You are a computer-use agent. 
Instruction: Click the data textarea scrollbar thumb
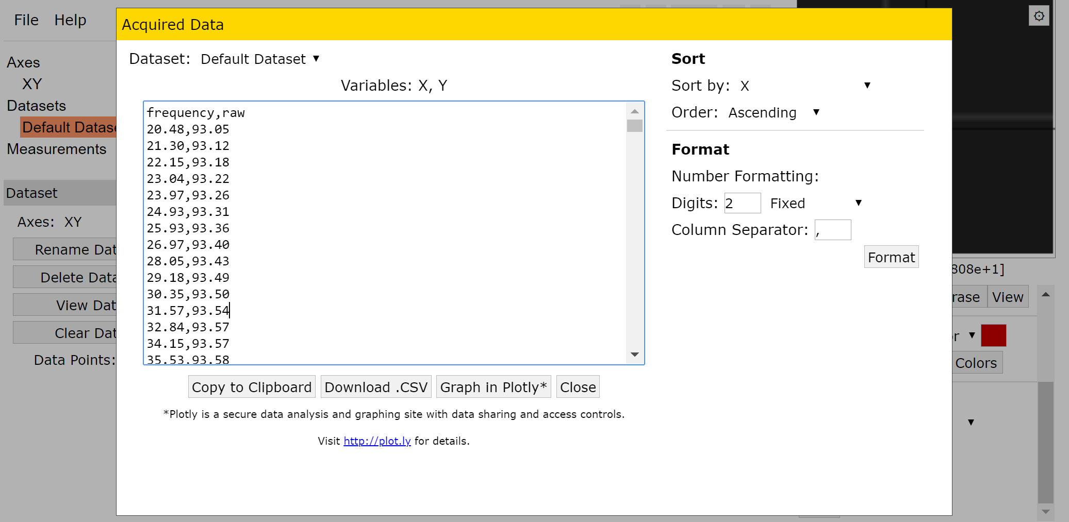point(635,126)
